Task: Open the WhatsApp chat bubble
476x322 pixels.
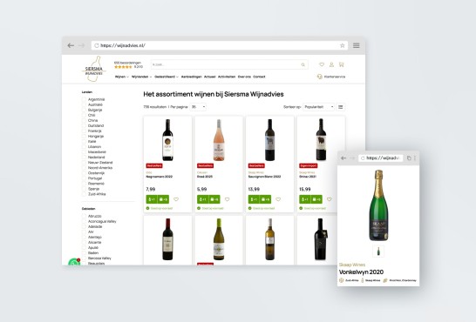Action: click(74, 262)
